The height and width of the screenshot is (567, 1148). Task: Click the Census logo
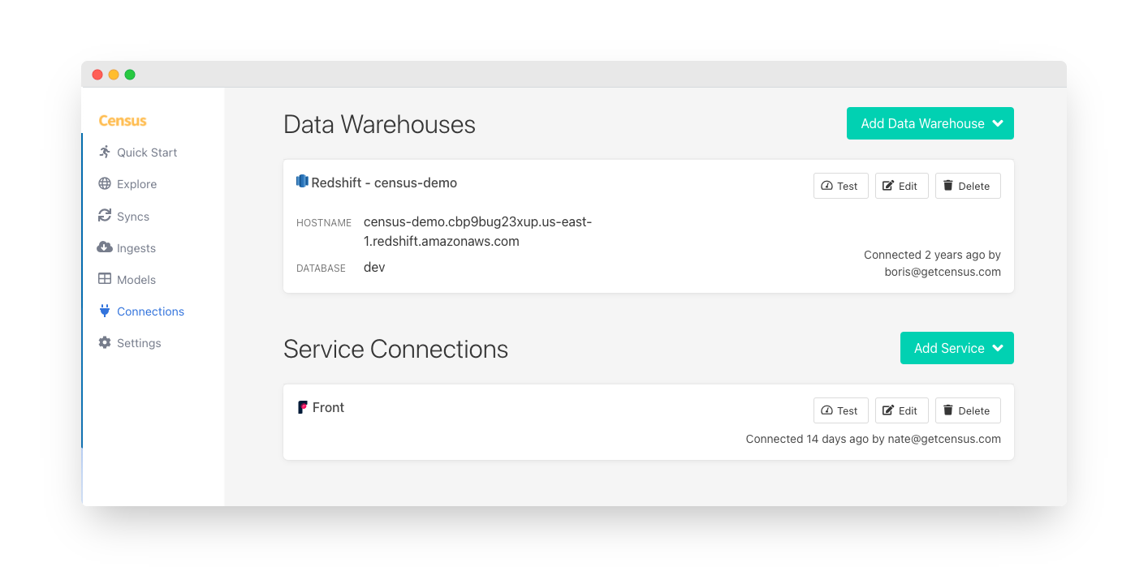[123, 121]
